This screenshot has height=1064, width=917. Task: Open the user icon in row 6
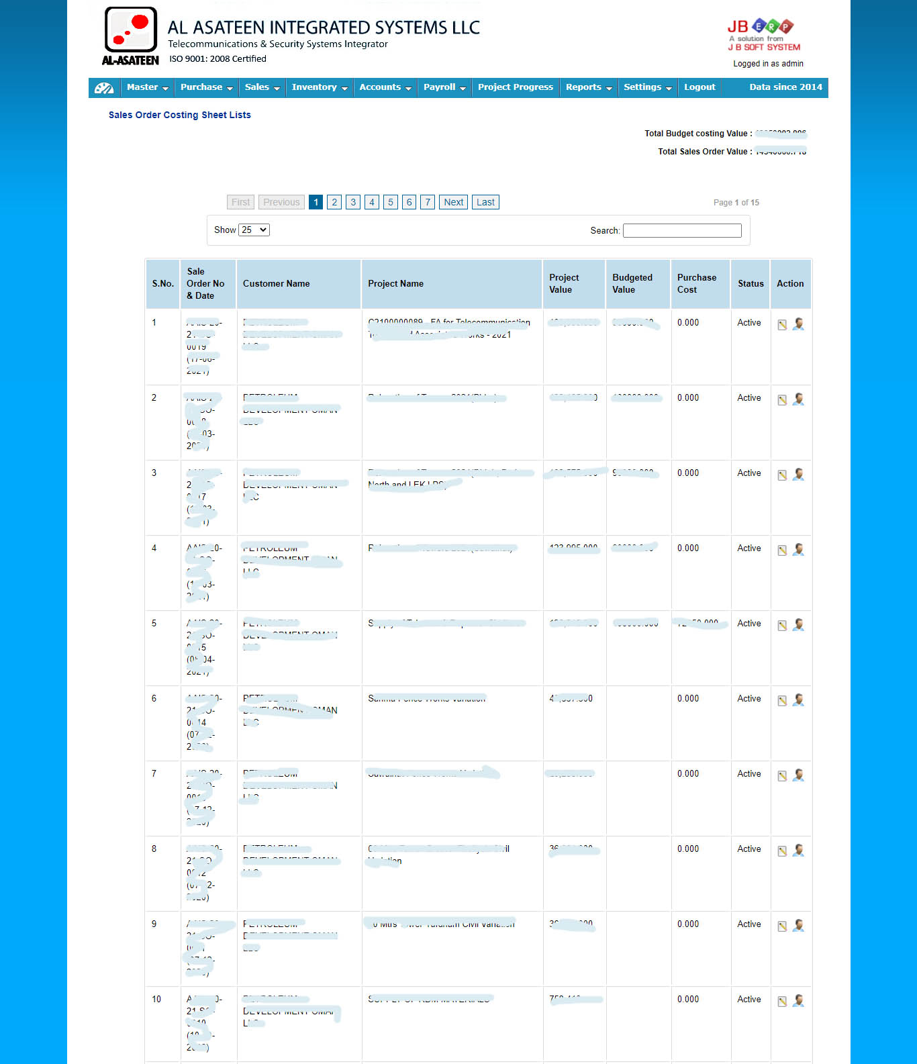[798, 699]
